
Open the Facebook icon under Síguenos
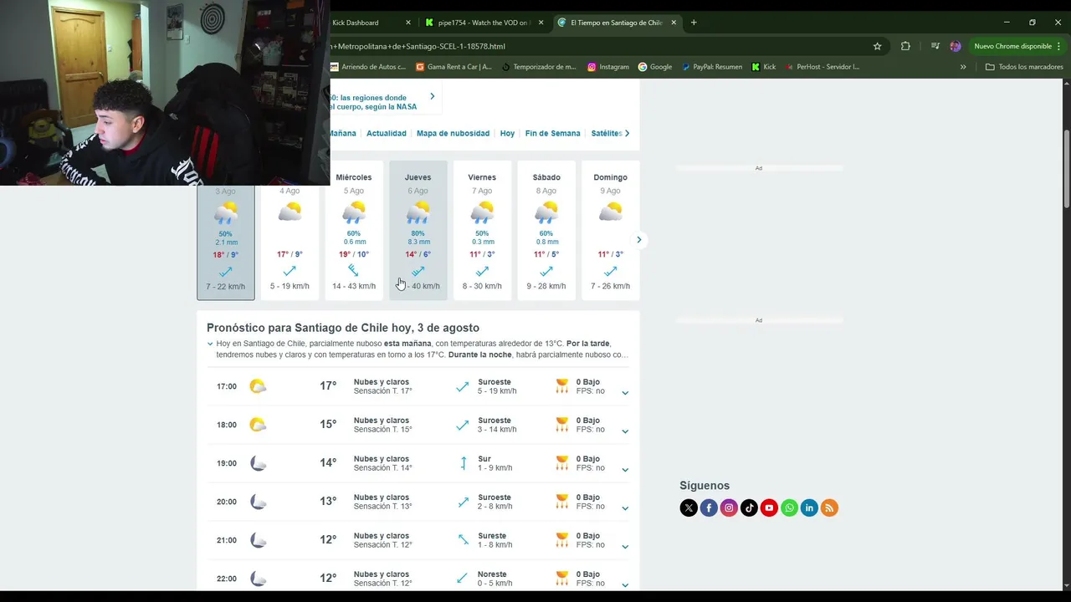tap(709, 508)
